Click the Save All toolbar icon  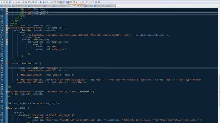tap(10, 2)
